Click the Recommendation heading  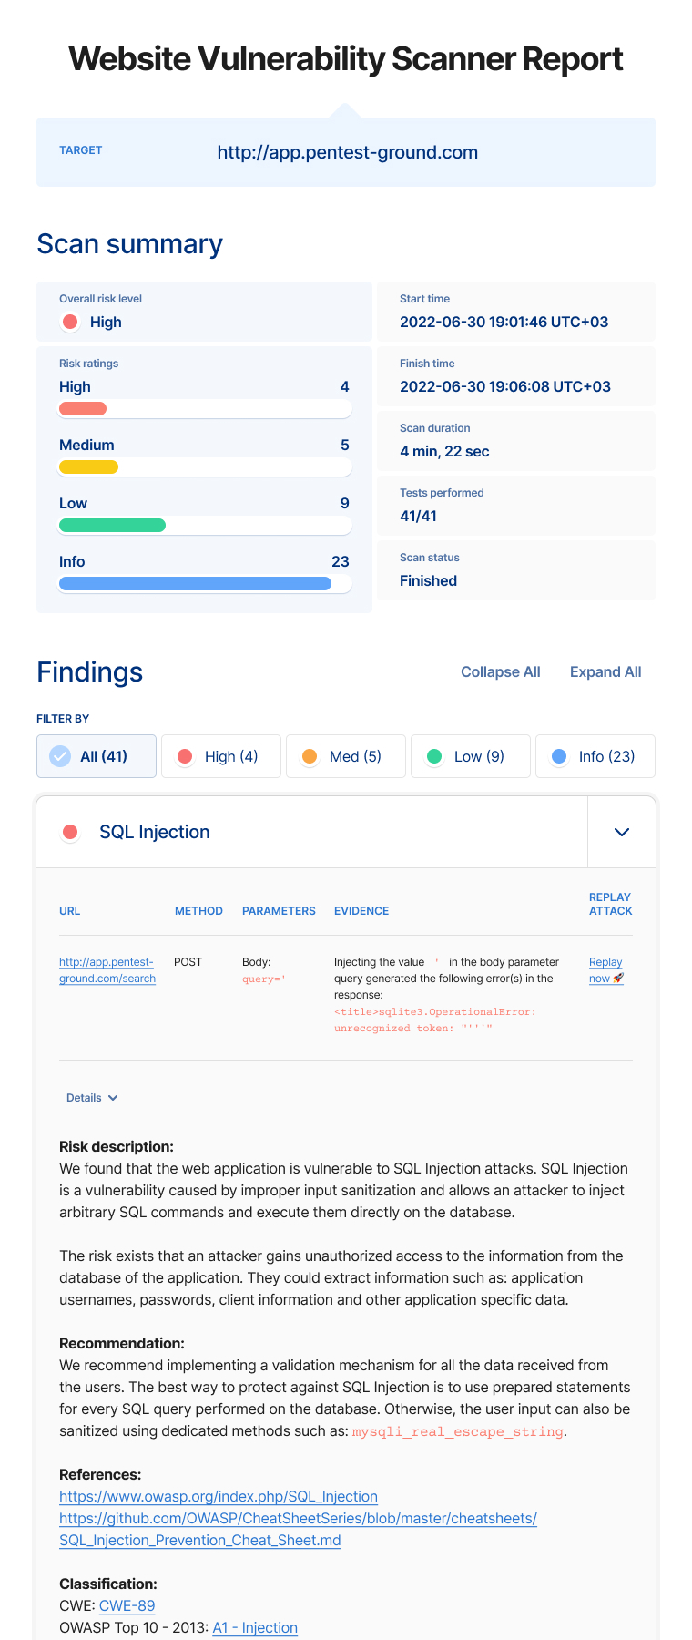[x=122, y=1343]
